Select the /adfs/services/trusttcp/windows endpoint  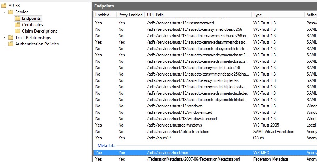click(x=205, y=125)
